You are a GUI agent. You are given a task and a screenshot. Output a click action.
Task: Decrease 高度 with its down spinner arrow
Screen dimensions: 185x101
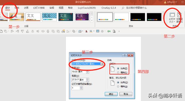click(87, 81)
